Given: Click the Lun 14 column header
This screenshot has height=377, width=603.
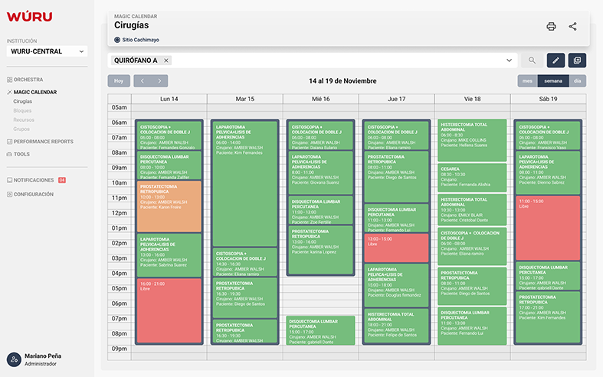Looking at the screenshot, I should click(x=169, y=99).
